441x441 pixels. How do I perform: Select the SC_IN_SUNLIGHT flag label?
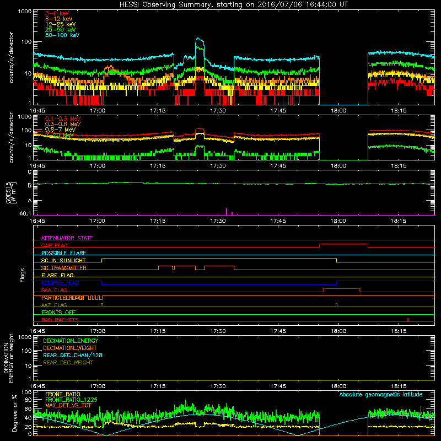[x=63, y=260]
